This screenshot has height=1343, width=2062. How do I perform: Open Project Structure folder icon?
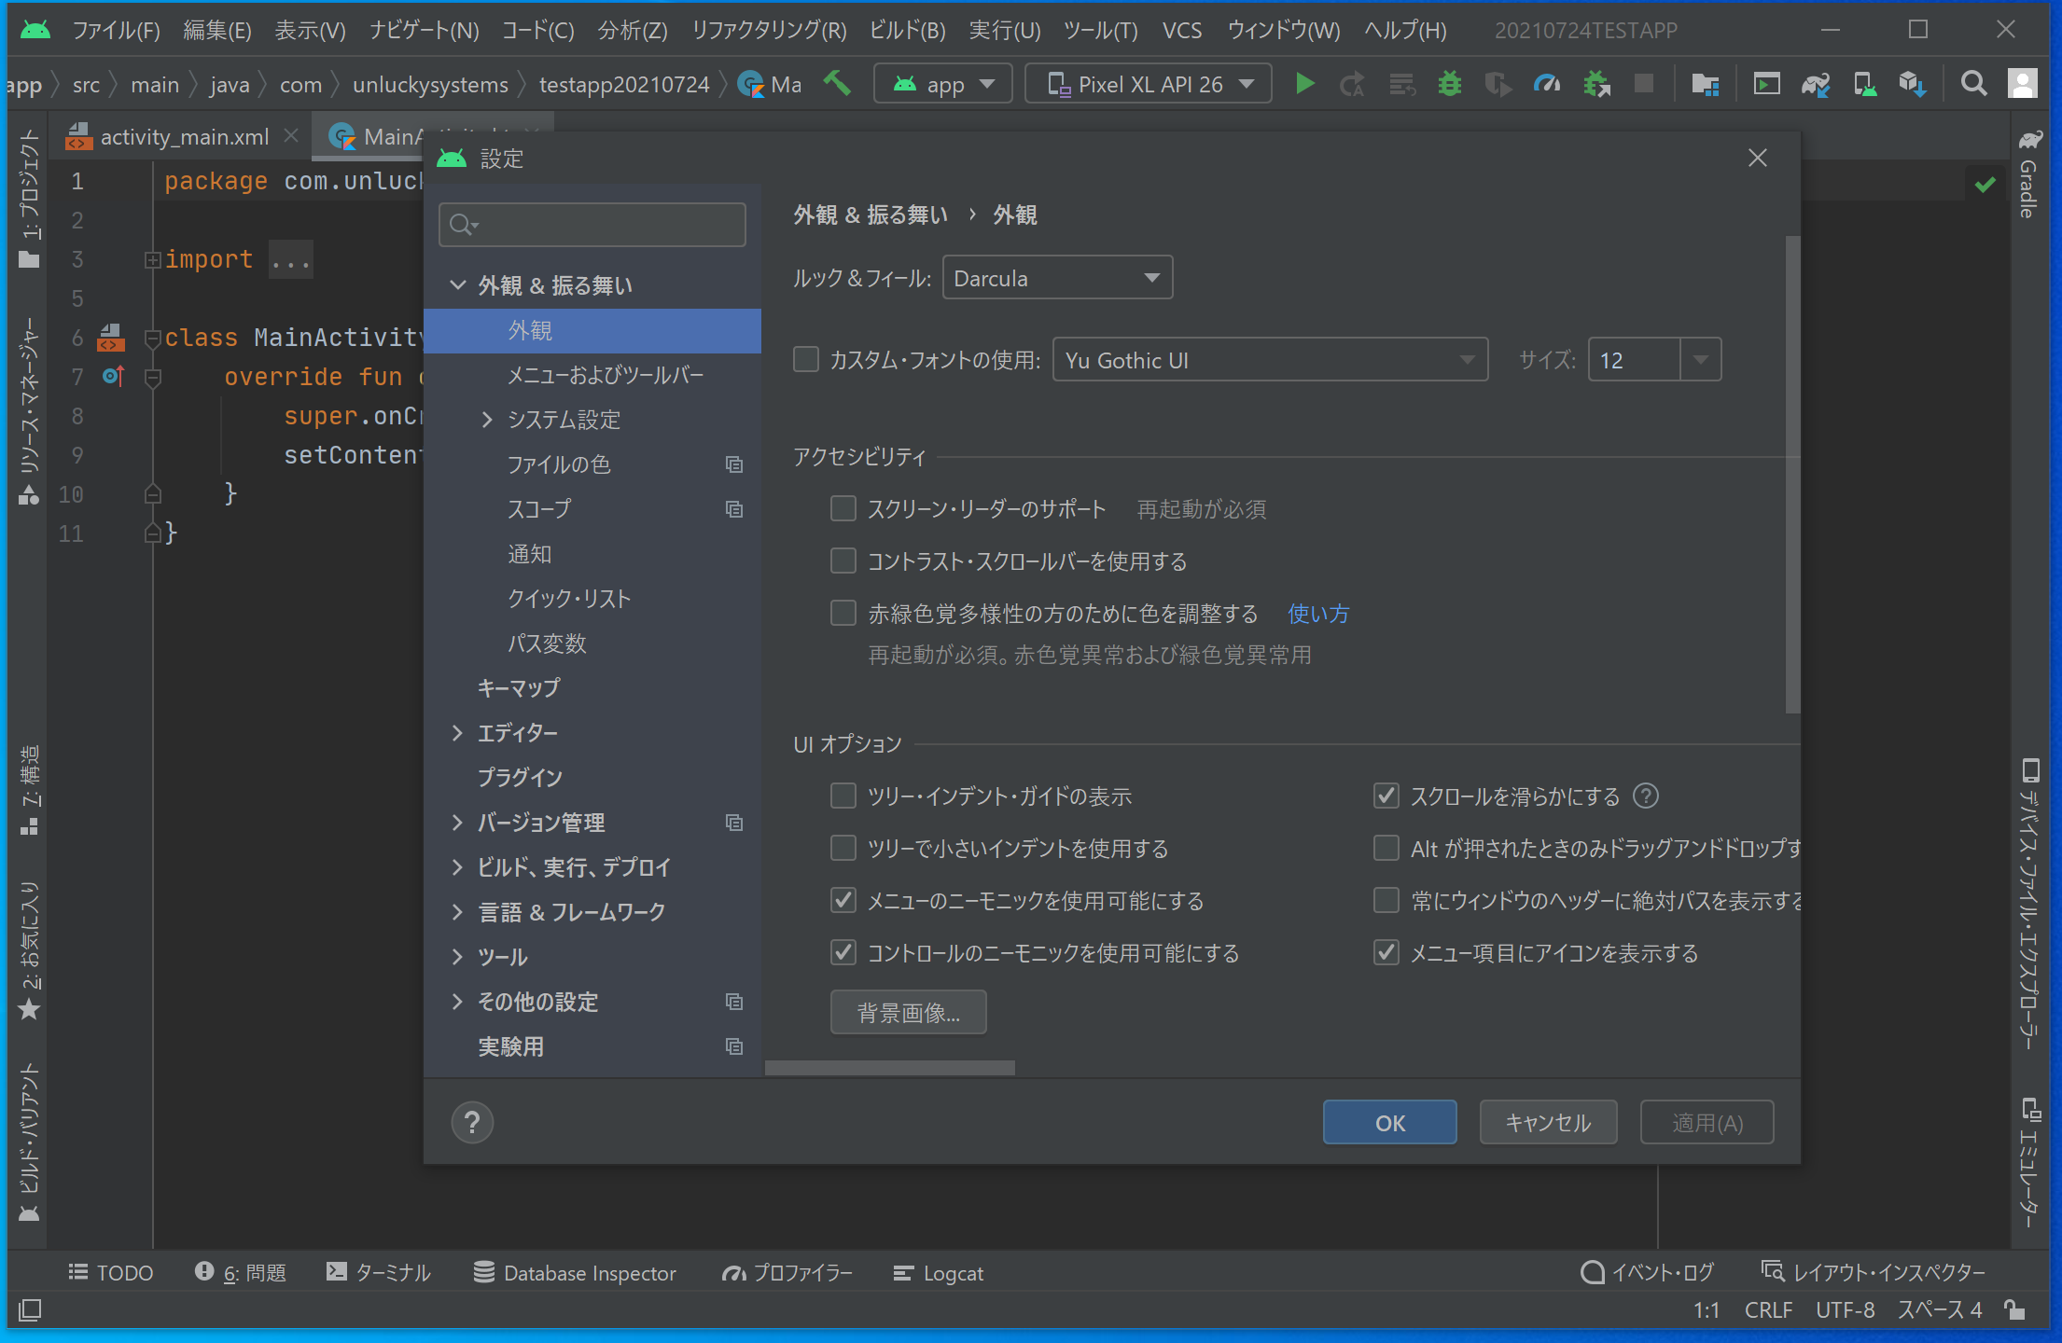[x=1706, y=84]
